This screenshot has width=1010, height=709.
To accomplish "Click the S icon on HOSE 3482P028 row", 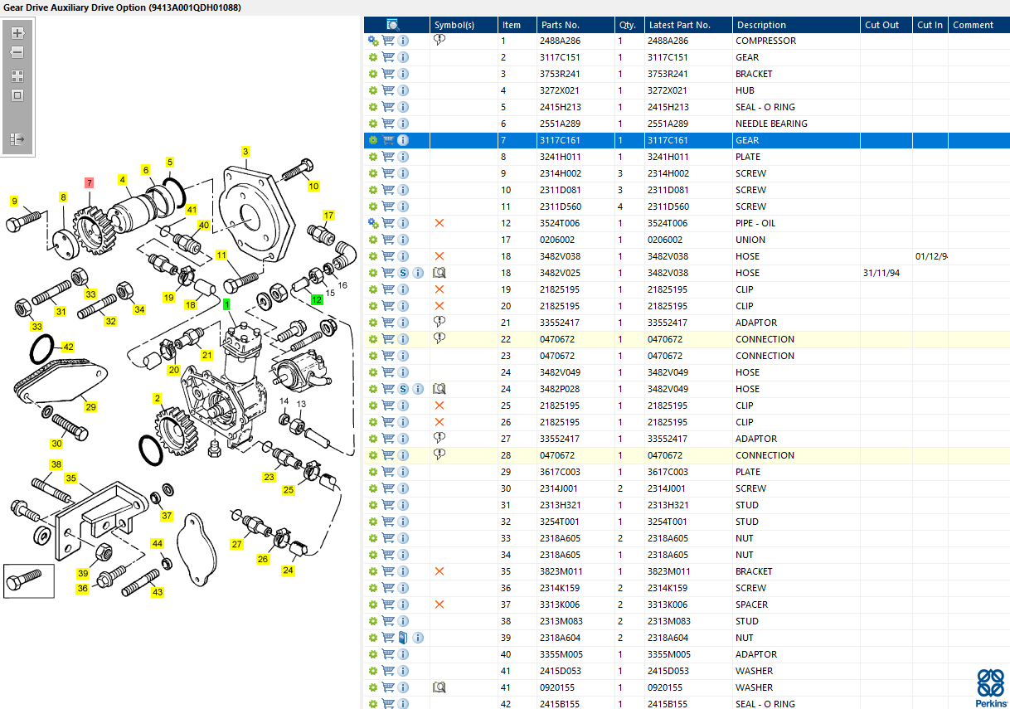I will point(403,389).
